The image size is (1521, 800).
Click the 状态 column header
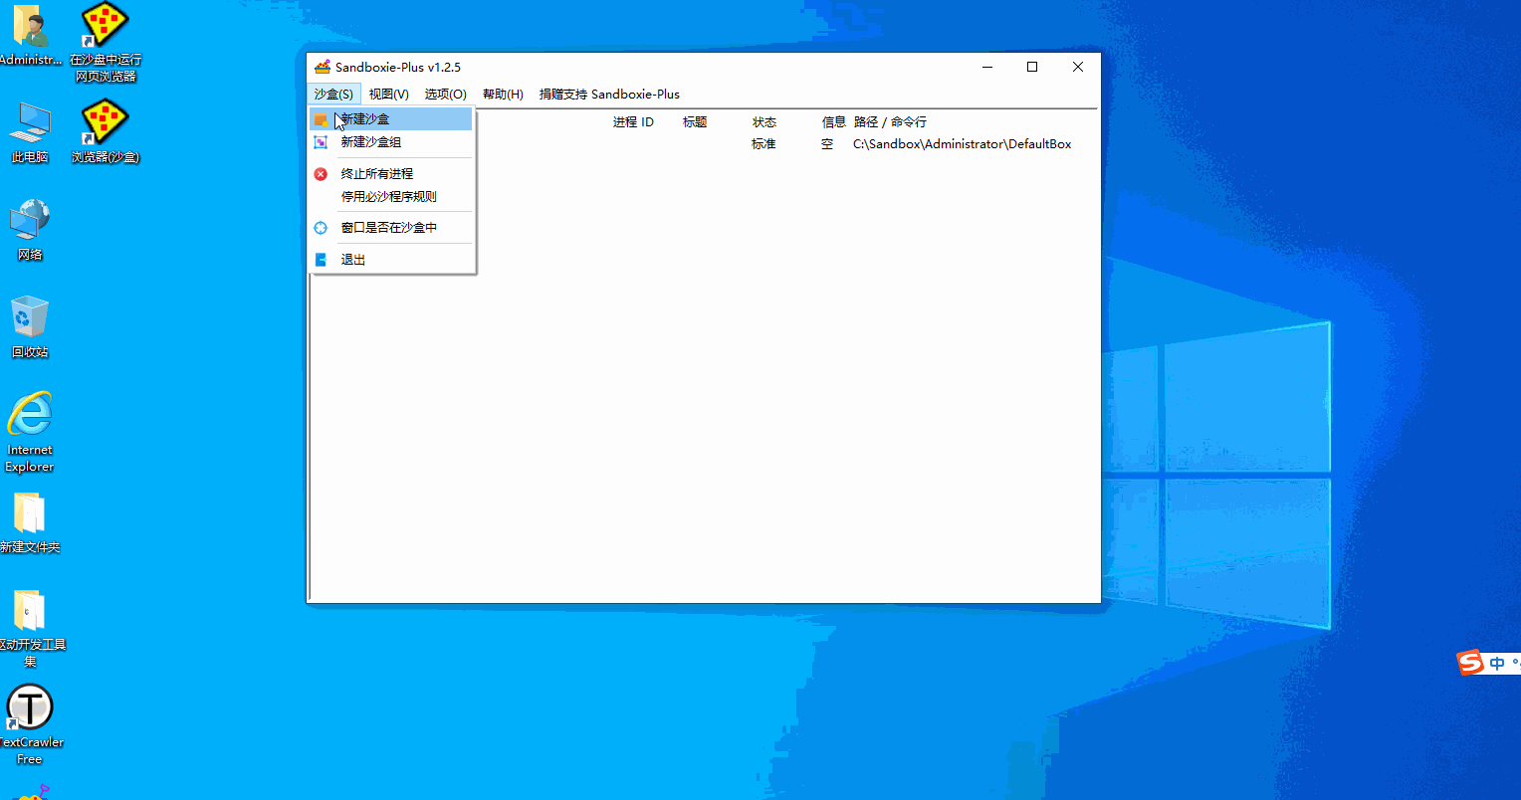764,122
